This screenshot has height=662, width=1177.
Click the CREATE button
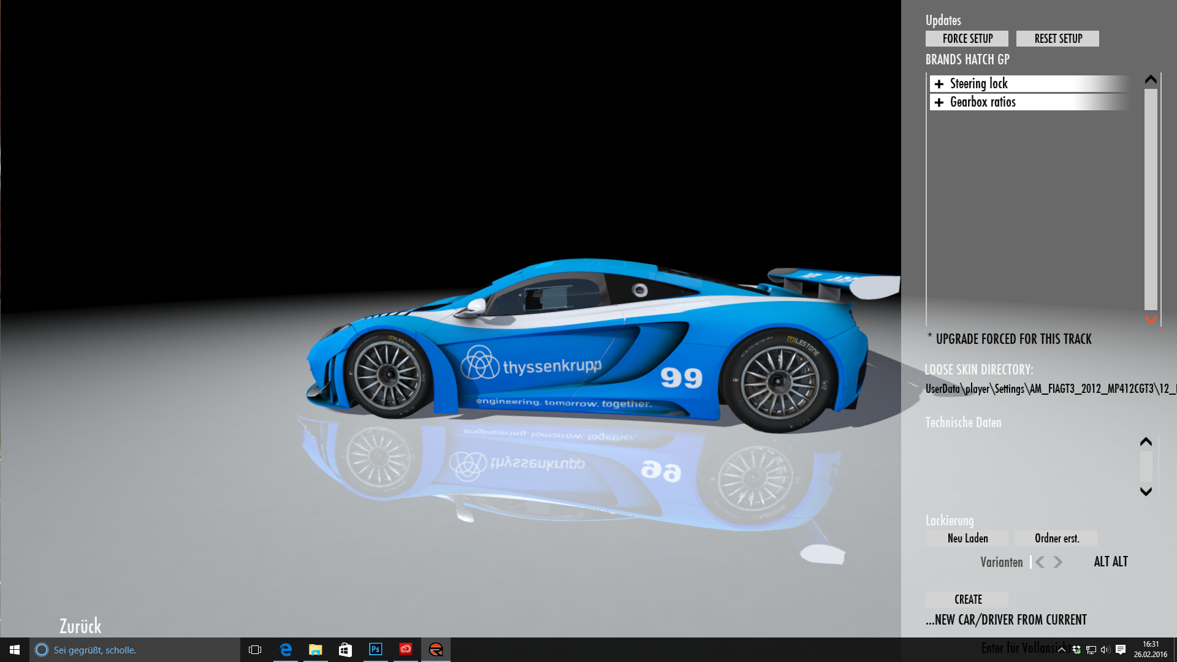(x=967, y=599)
